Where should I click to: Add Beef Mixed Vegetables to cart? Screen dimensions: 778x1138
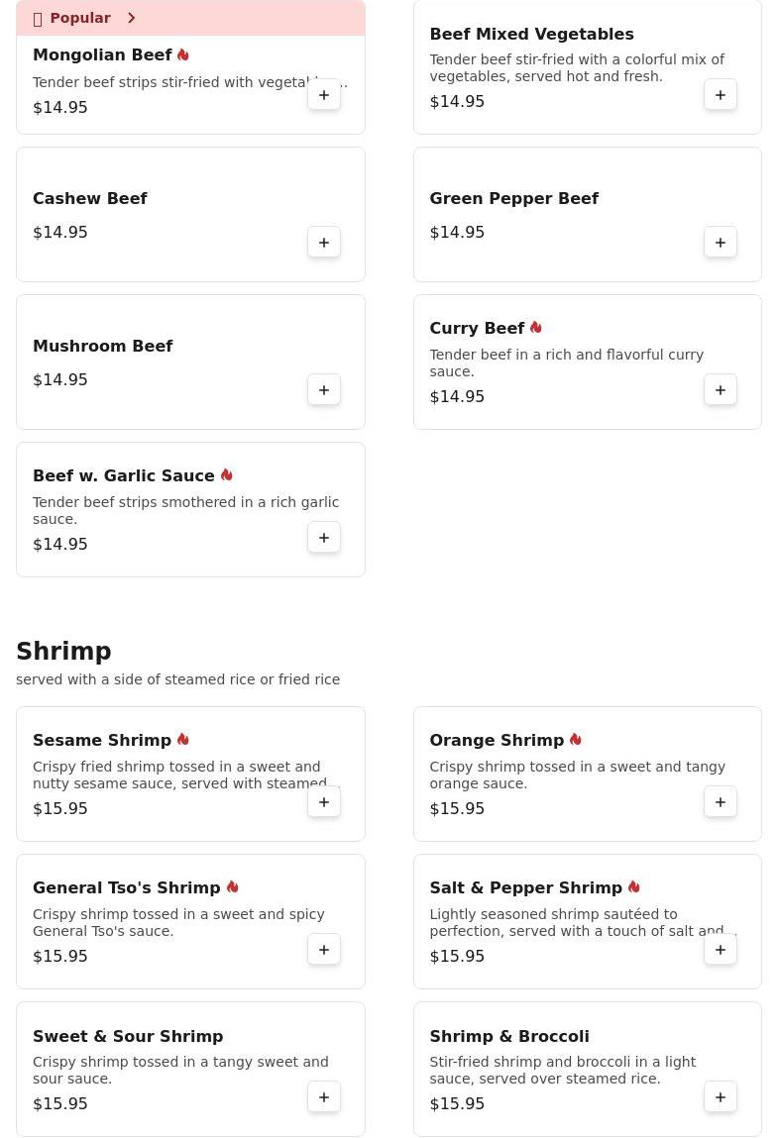pyautogui.click(x=721, y=95)
